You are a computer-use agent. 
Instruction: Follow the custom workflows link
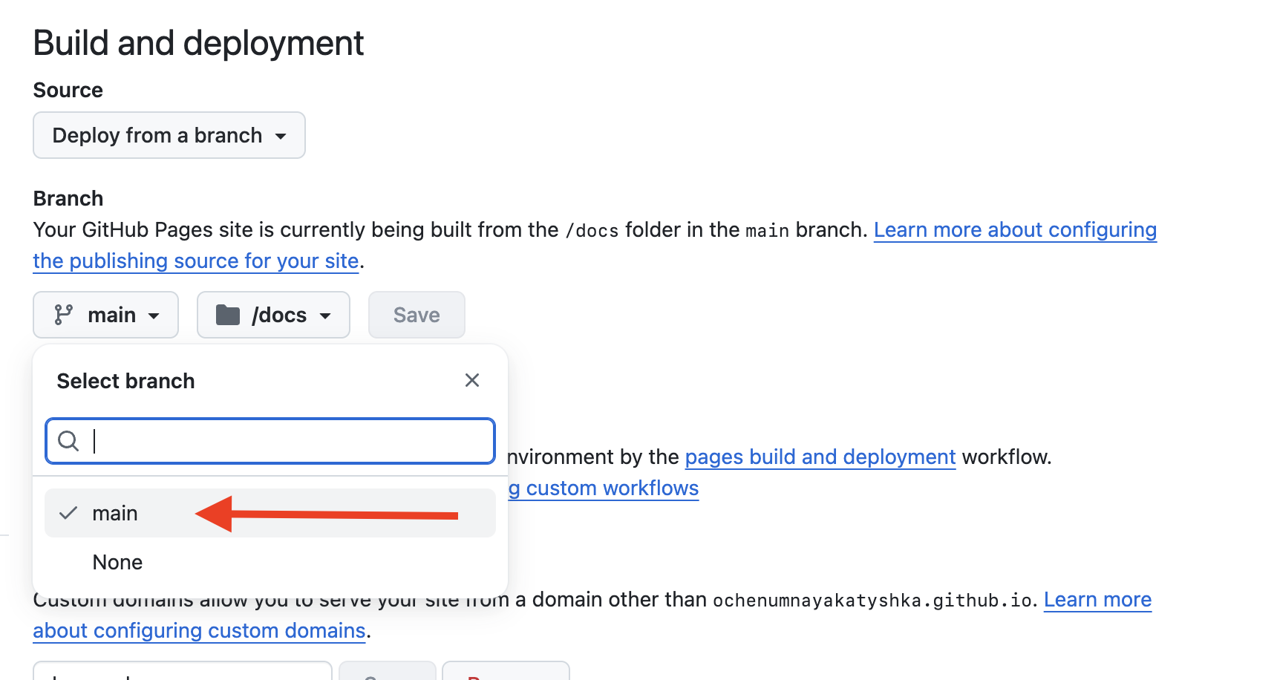[604, 488]
